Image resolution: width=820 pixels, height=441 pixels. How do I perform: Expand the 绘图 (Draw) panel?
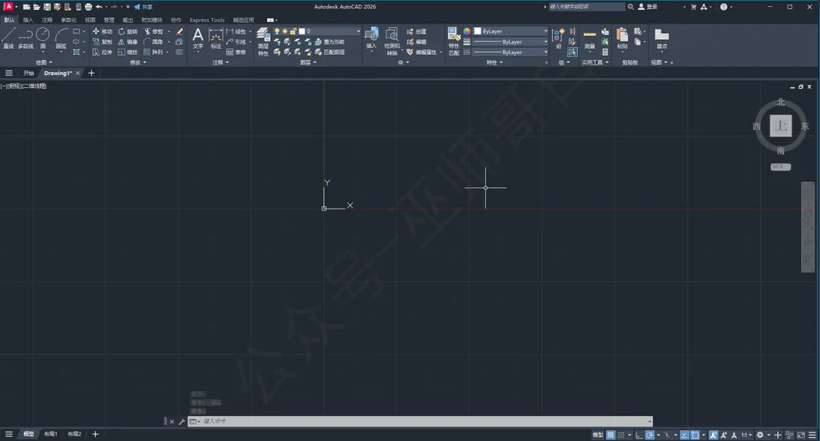tap(44, 63)
